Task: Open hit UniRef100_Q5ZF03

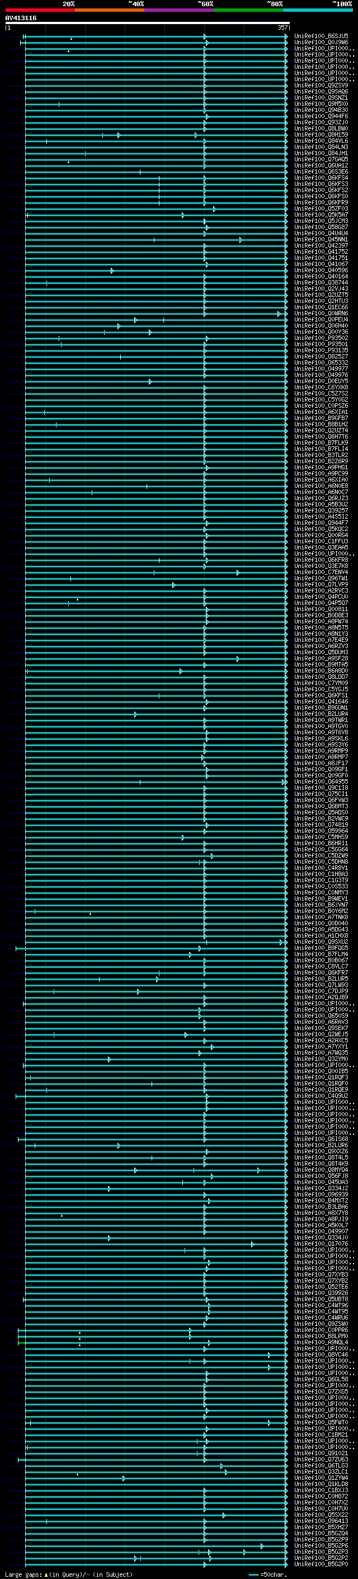Action: [x=321, y=208]
